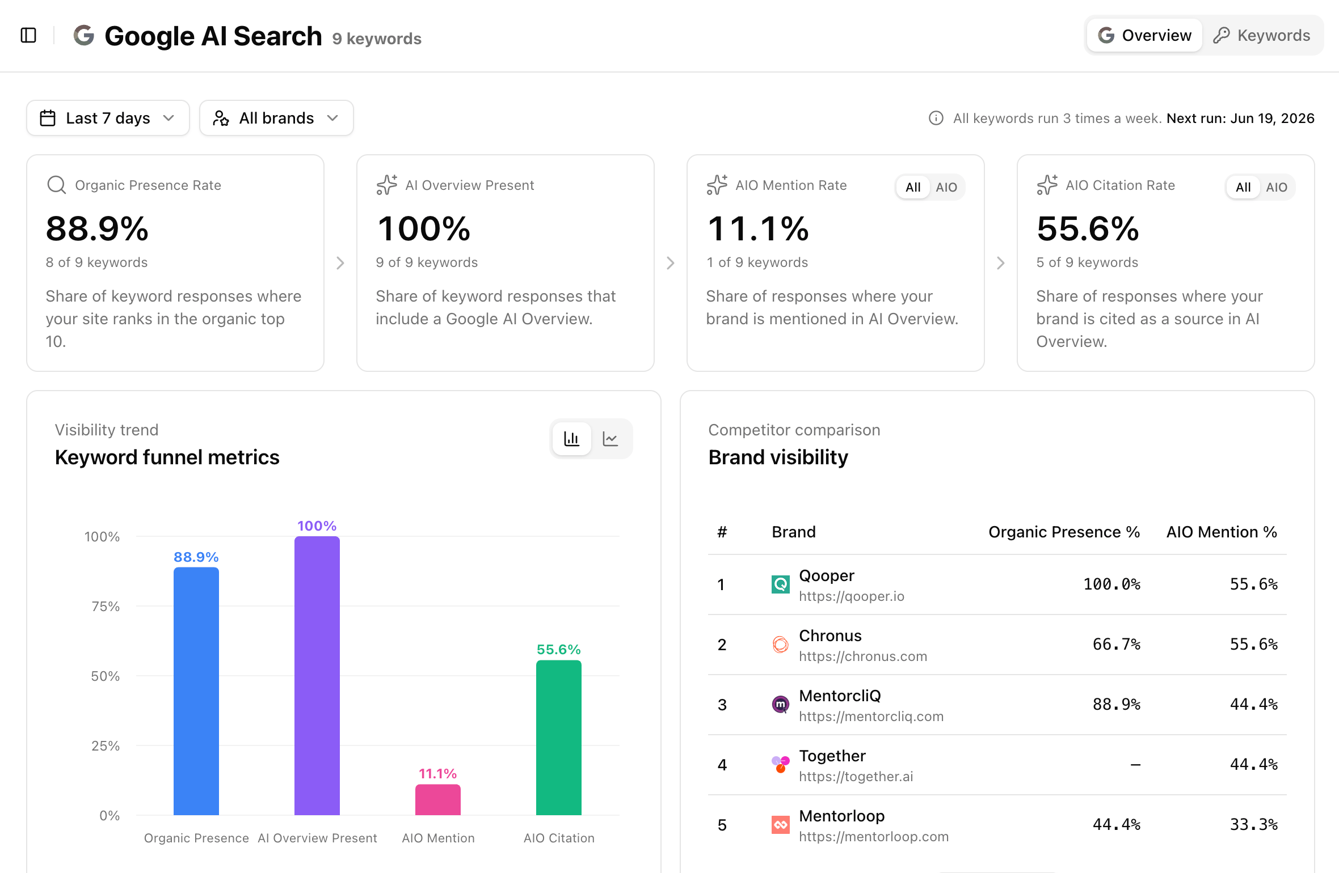Click the people icon in brands filter

click(x=221, y=118)
